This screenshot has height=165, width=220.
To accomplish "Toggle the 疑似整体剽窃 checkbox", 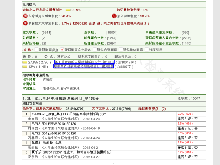I will tap(121, 49).
